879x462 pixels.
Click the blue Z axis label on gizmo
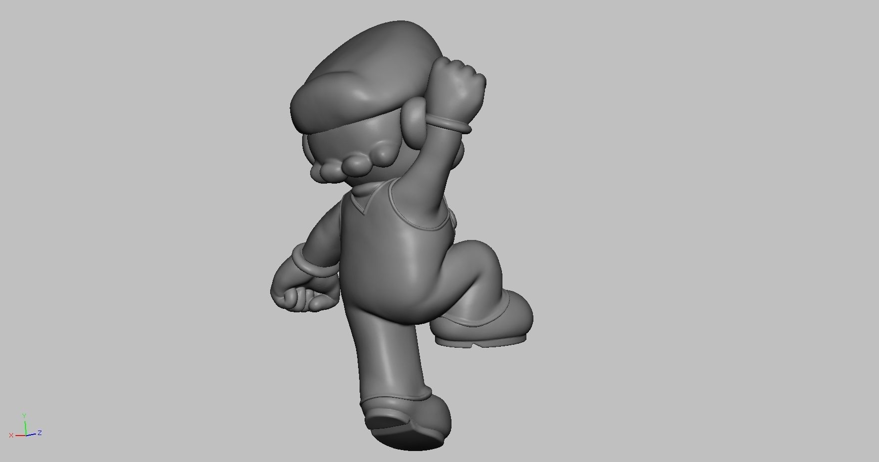[x=39, y=433]
